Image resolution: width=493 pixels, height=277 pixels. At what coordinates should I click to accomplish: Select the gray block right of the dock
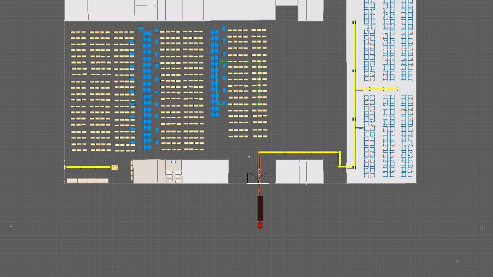pyautogui.click(x=299, y=172)
